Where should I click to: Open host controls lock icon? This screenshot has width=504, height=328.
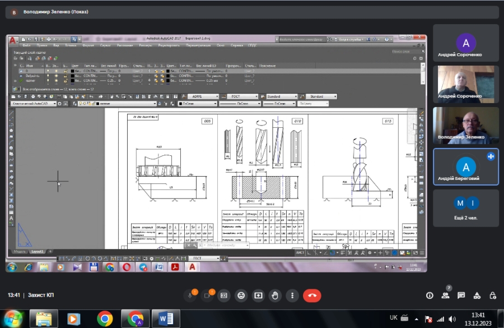493,295
